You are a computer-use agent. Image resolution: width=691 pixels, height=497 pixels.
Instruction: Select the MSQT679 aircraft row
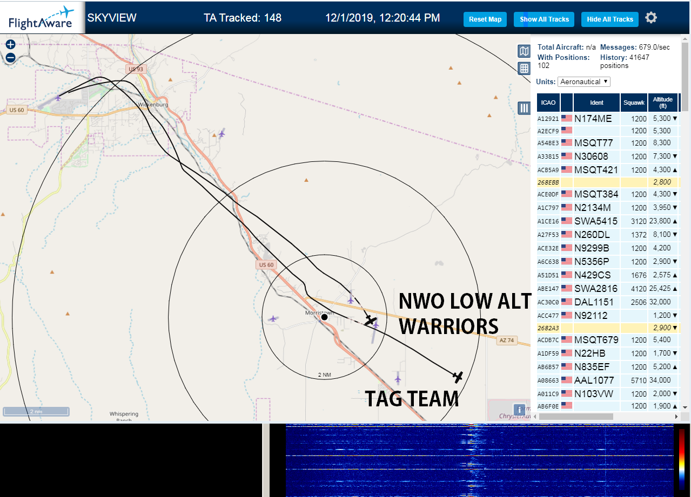(x=608, y=340)
